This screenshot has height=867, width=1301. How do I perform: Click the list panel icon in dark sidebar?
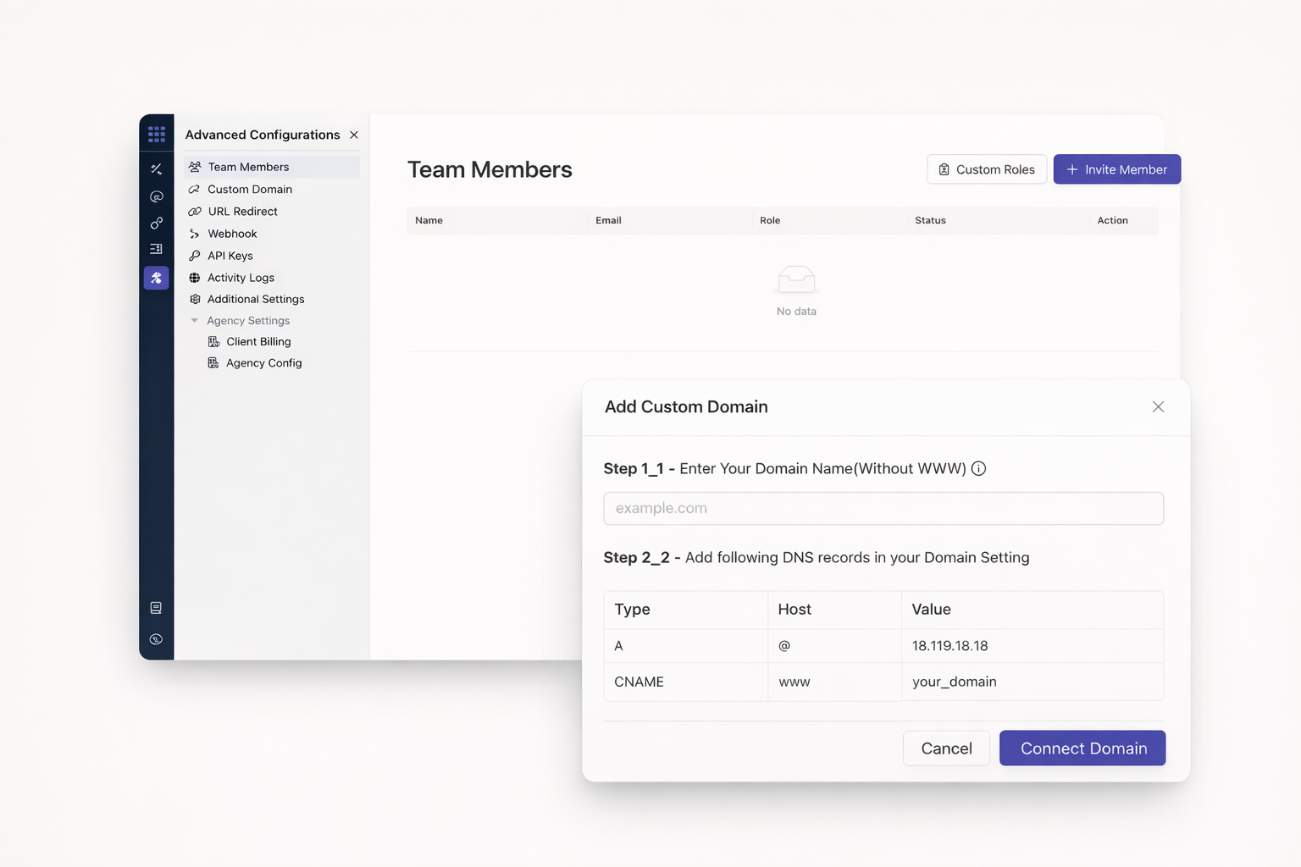coord(156,249)
